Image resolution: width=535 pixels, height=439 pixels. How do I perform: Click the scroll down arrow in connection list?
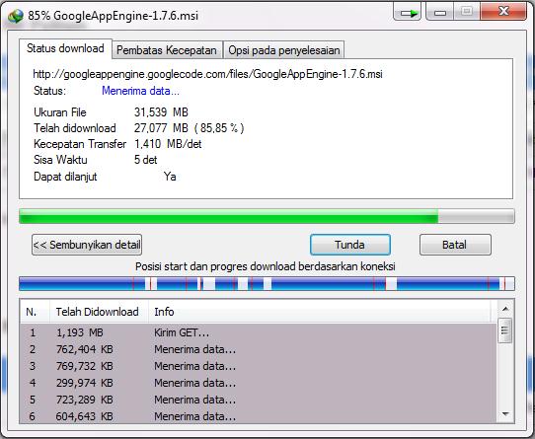click(505, 414)
